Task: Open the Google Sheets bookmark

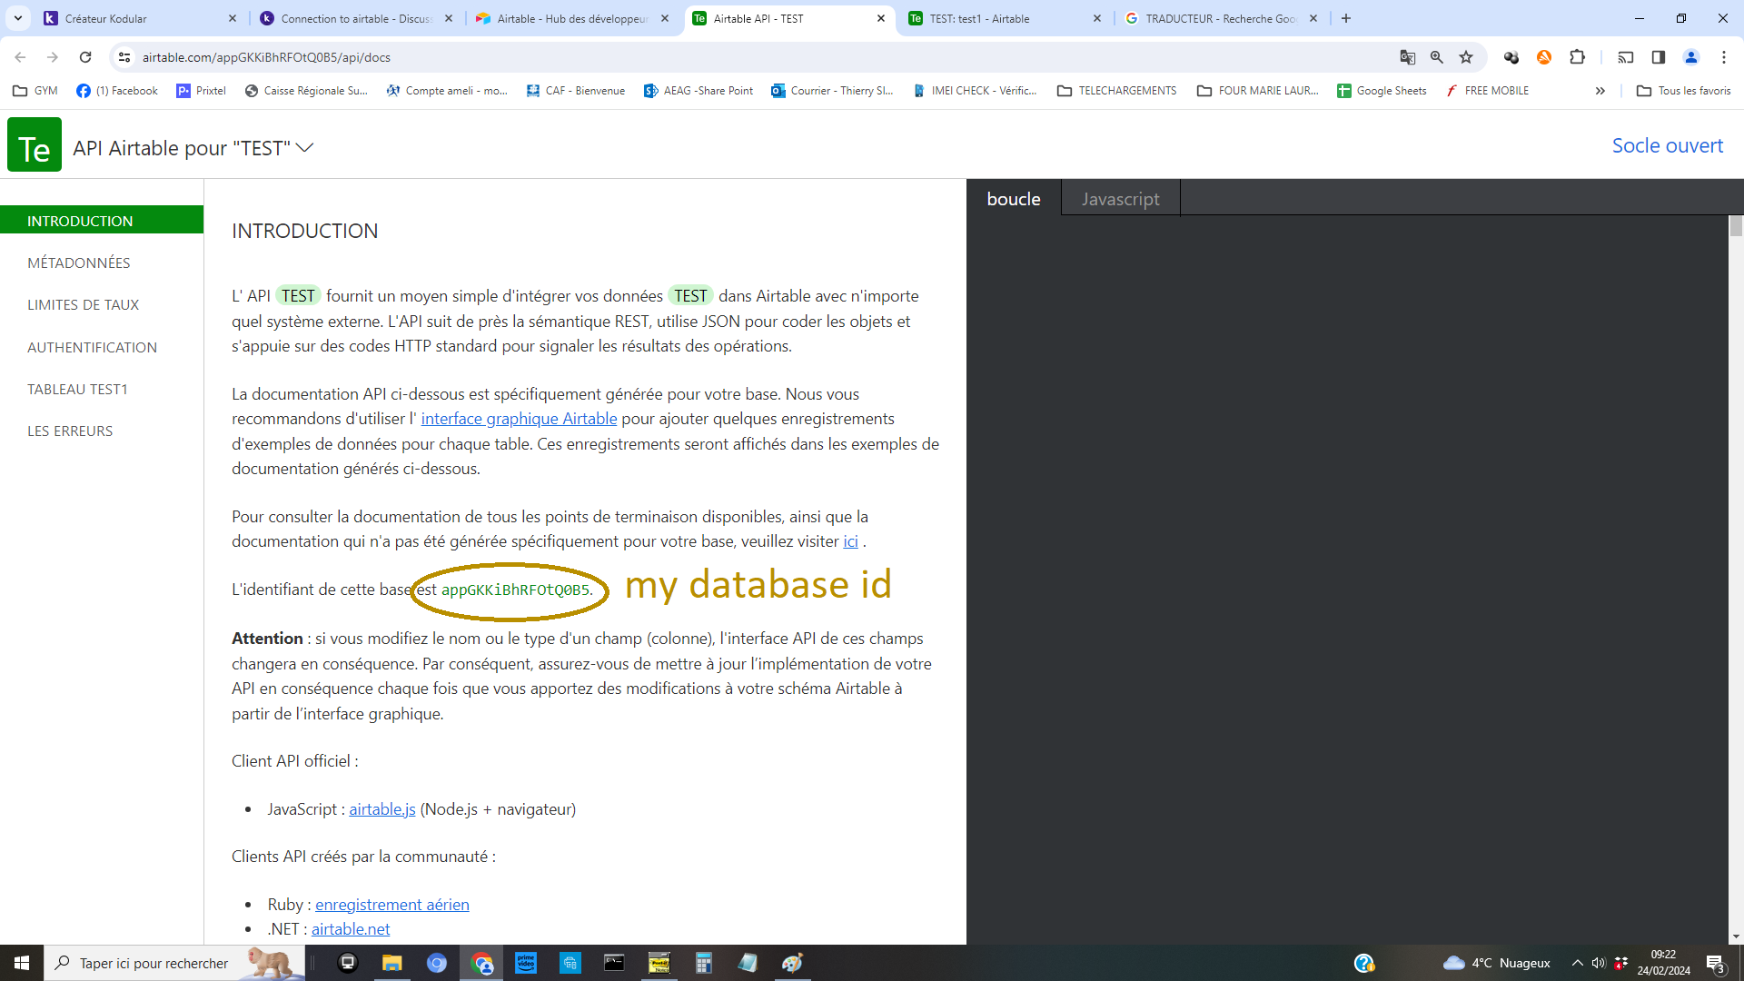Action: point(1381,90)
